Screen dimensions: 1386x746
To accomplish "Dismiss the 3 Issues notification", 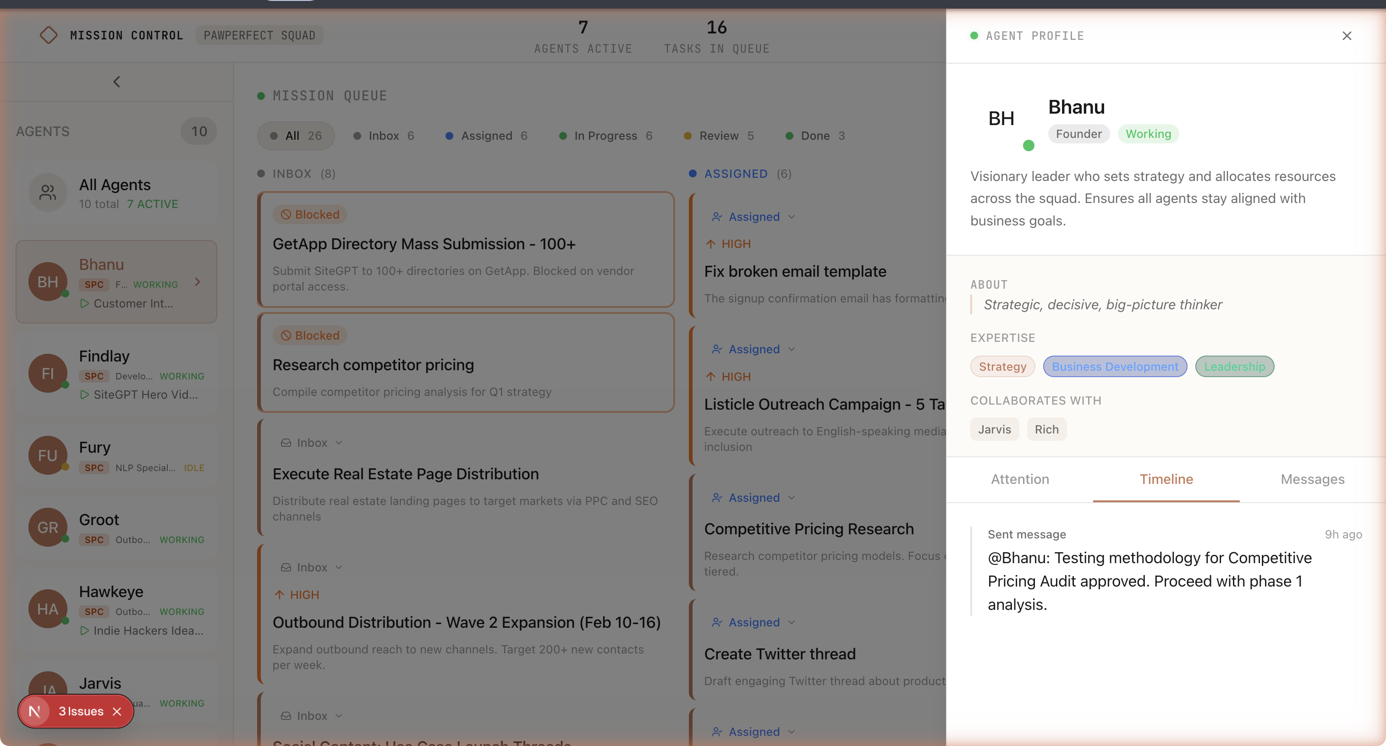I will pyautogui.click(x=118, y=711).
